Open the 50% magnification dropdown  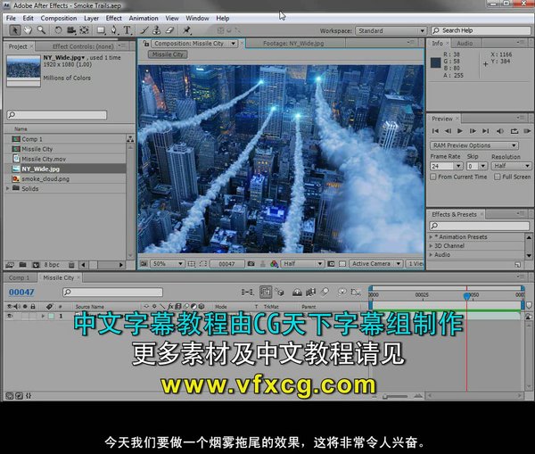coord(168,264)
